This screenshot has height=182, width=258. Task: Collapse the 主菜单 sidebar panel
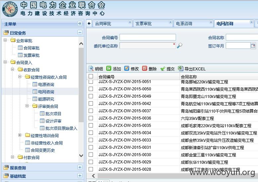(80, 24)
